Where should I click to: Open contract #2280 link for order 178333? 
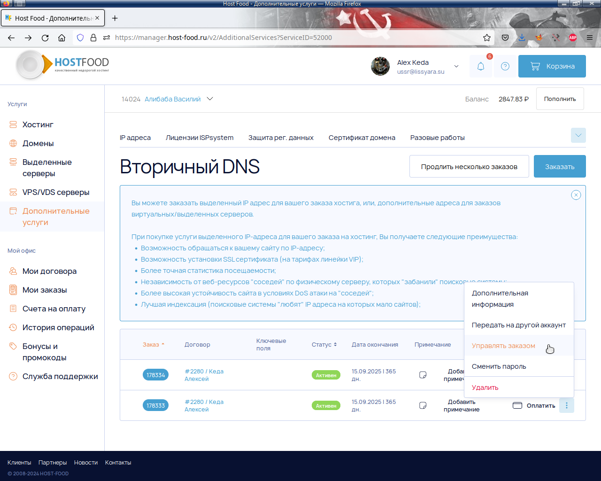(x=204, y=405)
